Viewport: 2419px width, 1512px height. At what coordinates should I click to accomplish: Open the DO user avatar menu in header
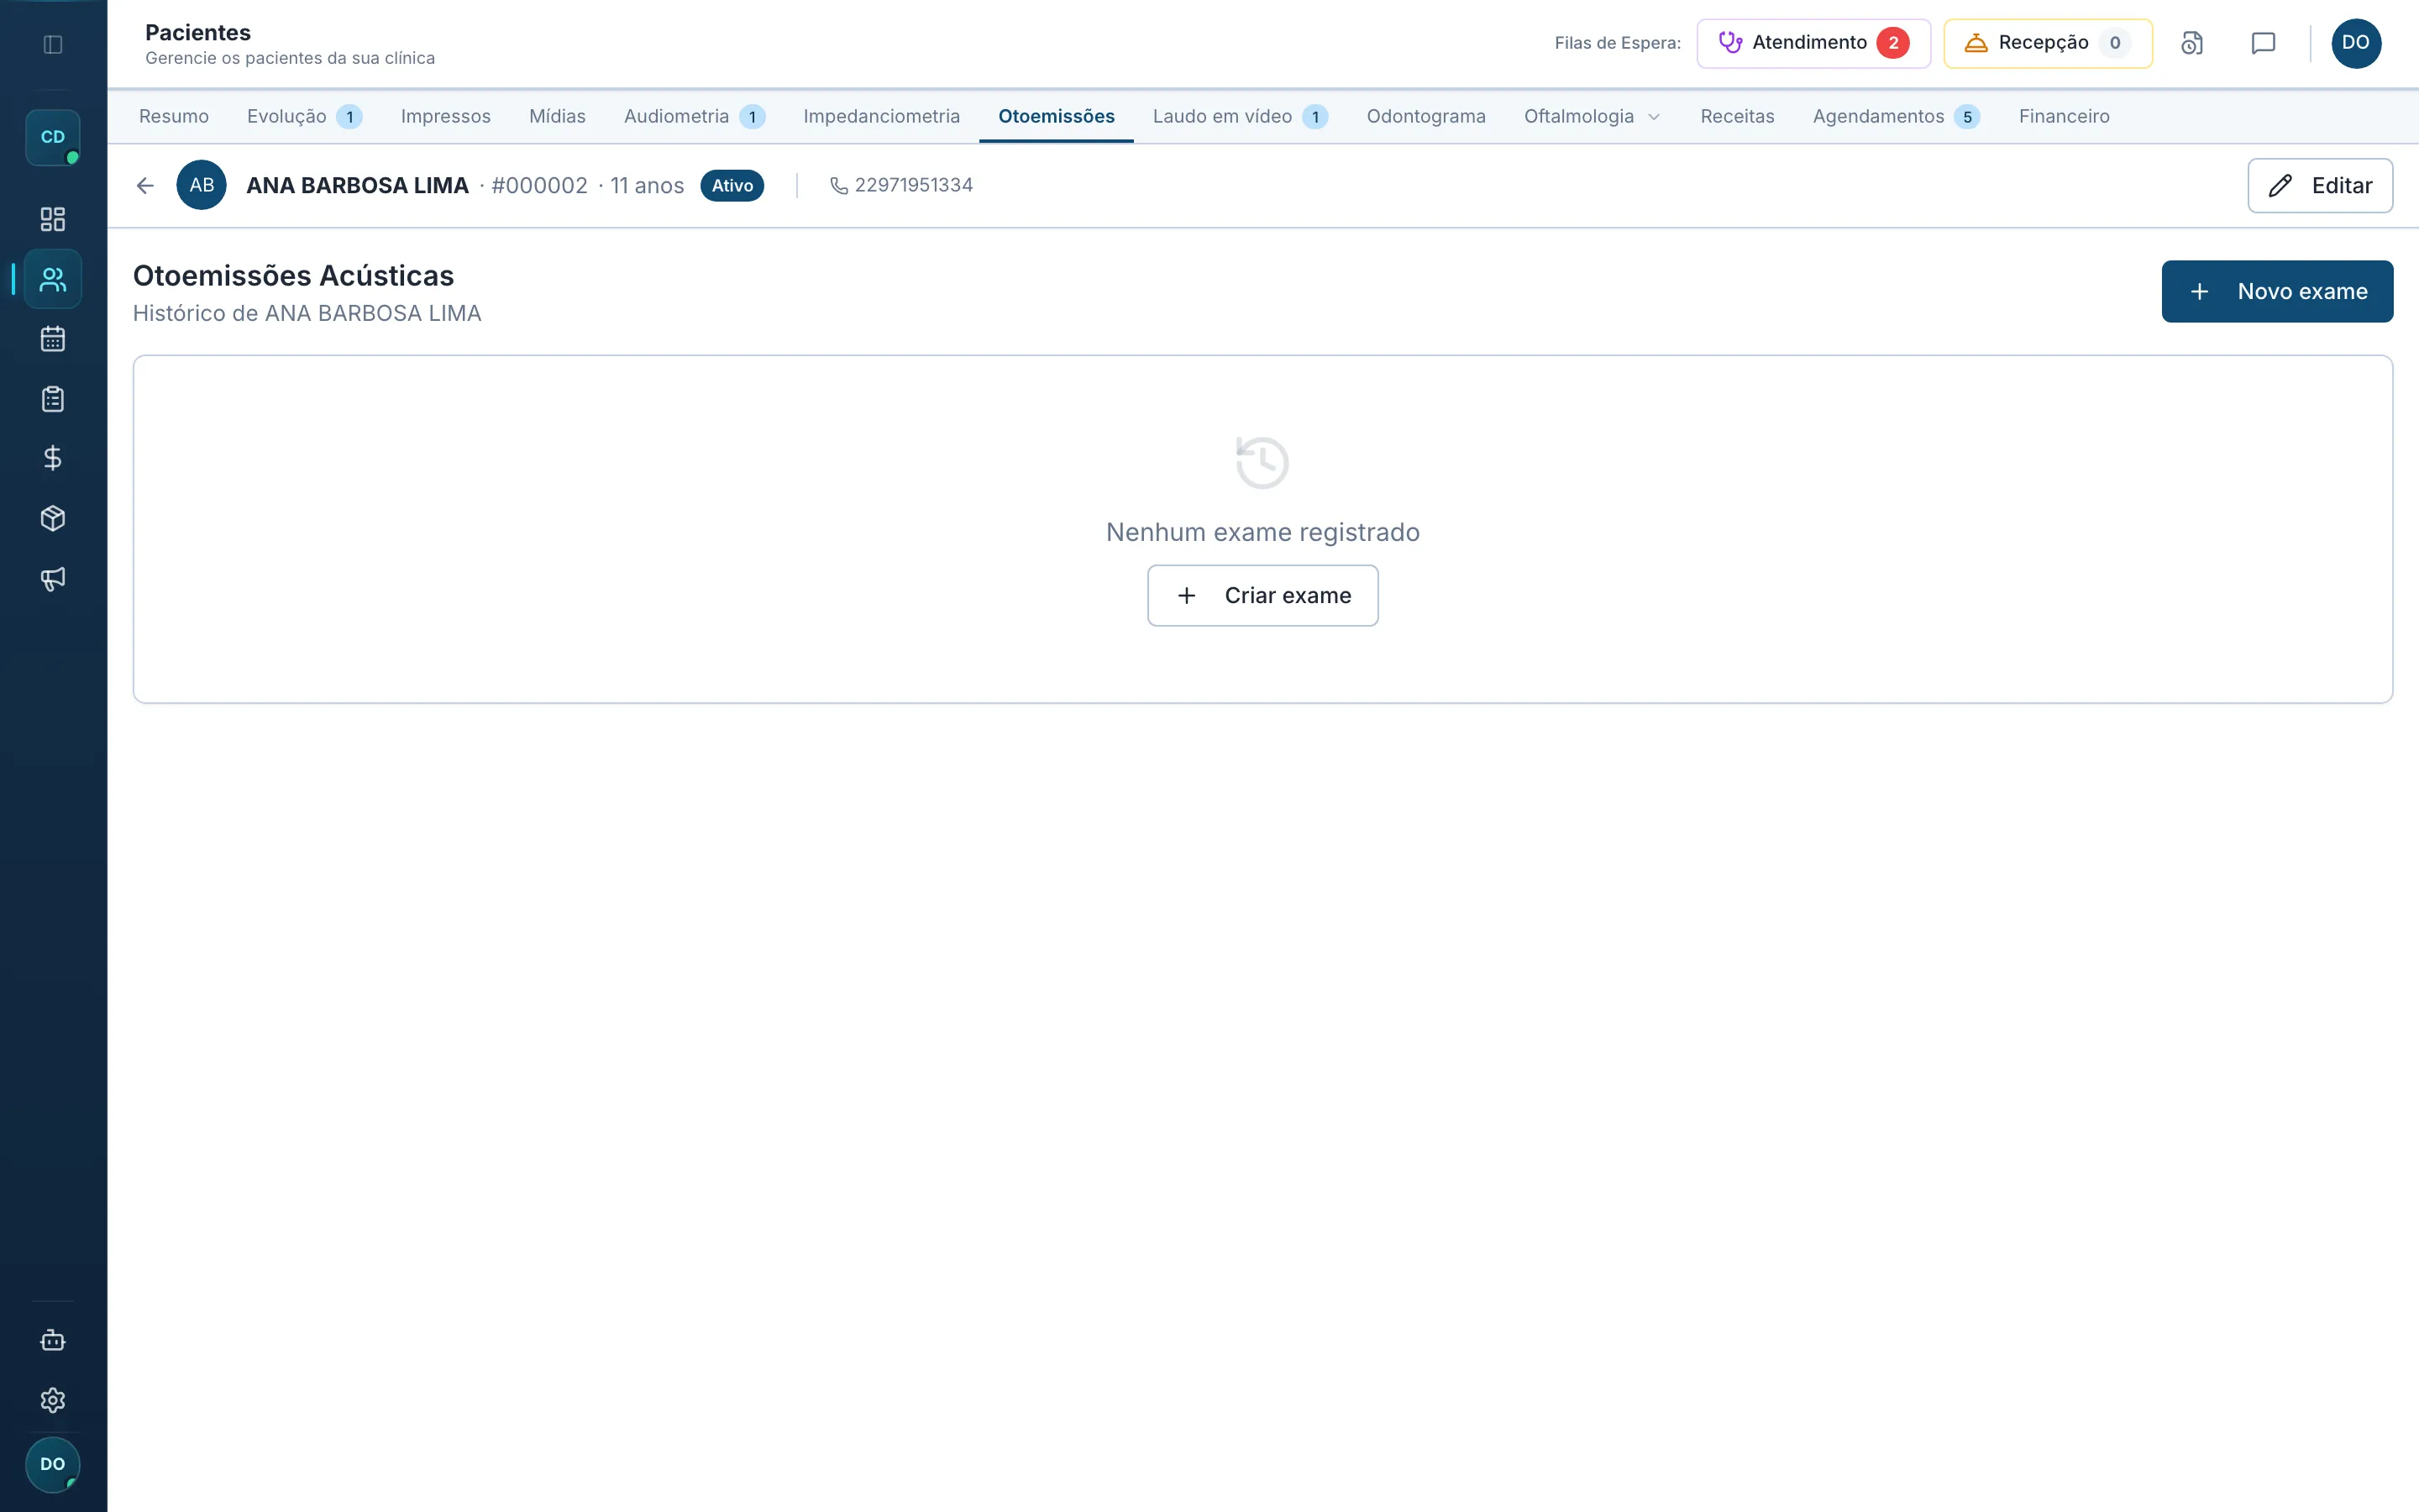pos(2356,43)
